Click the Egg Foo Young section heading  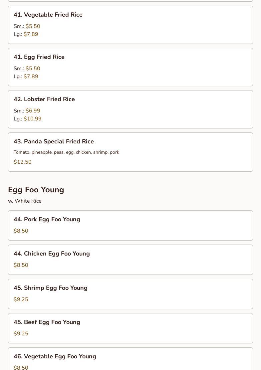click(x=36, y=190)
